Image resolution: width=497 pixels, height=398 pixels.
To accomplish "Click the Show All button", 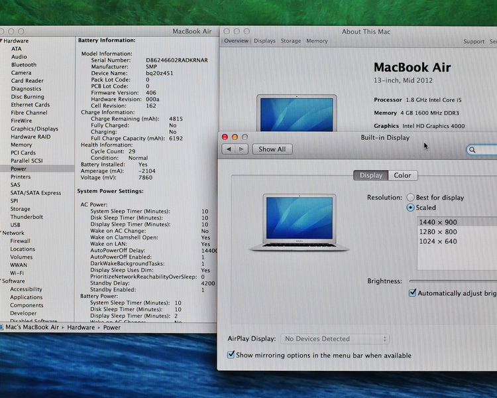I will point(272,149).
